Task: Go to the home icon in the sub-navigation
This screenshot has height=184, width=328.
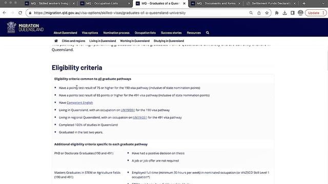Action: click(x=56, y=41)
